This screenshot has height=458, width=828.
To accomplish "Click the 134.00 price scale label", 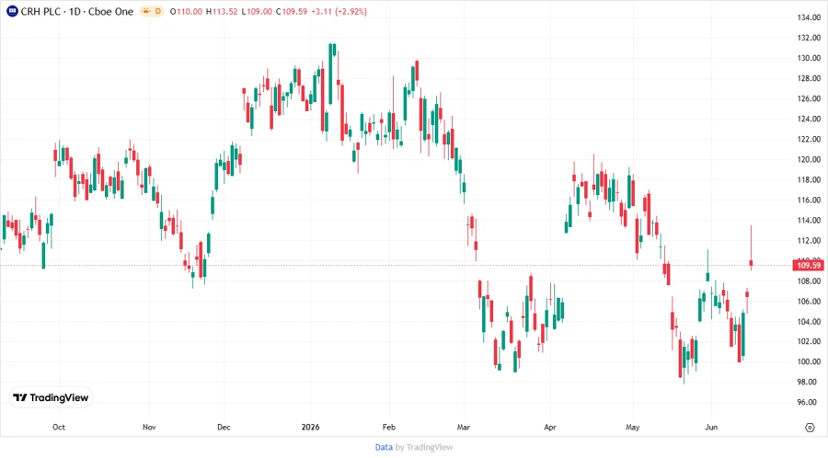I will [809, 17].
